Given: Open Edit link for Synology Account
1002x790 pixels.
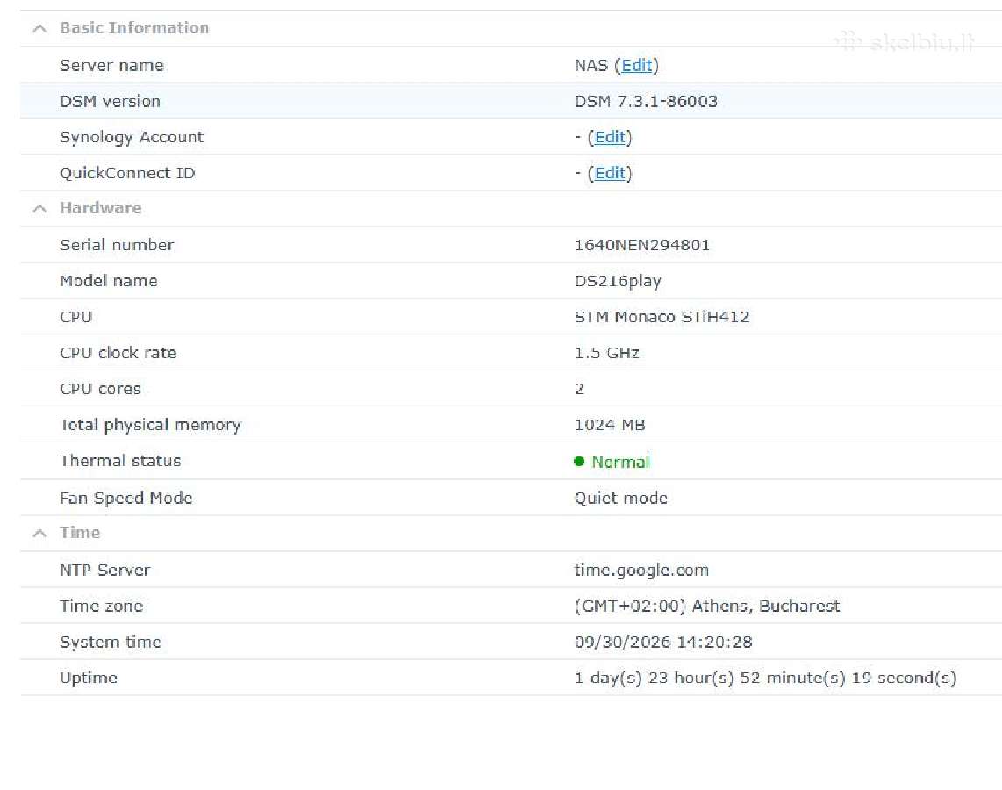Looking at the screenshot, I should coord(610,138).
